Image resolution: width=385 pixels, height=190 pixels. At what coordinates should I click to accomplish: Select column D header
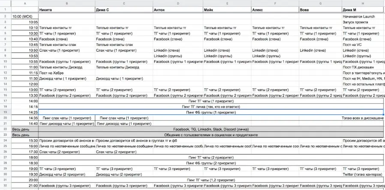coord(178,3)
